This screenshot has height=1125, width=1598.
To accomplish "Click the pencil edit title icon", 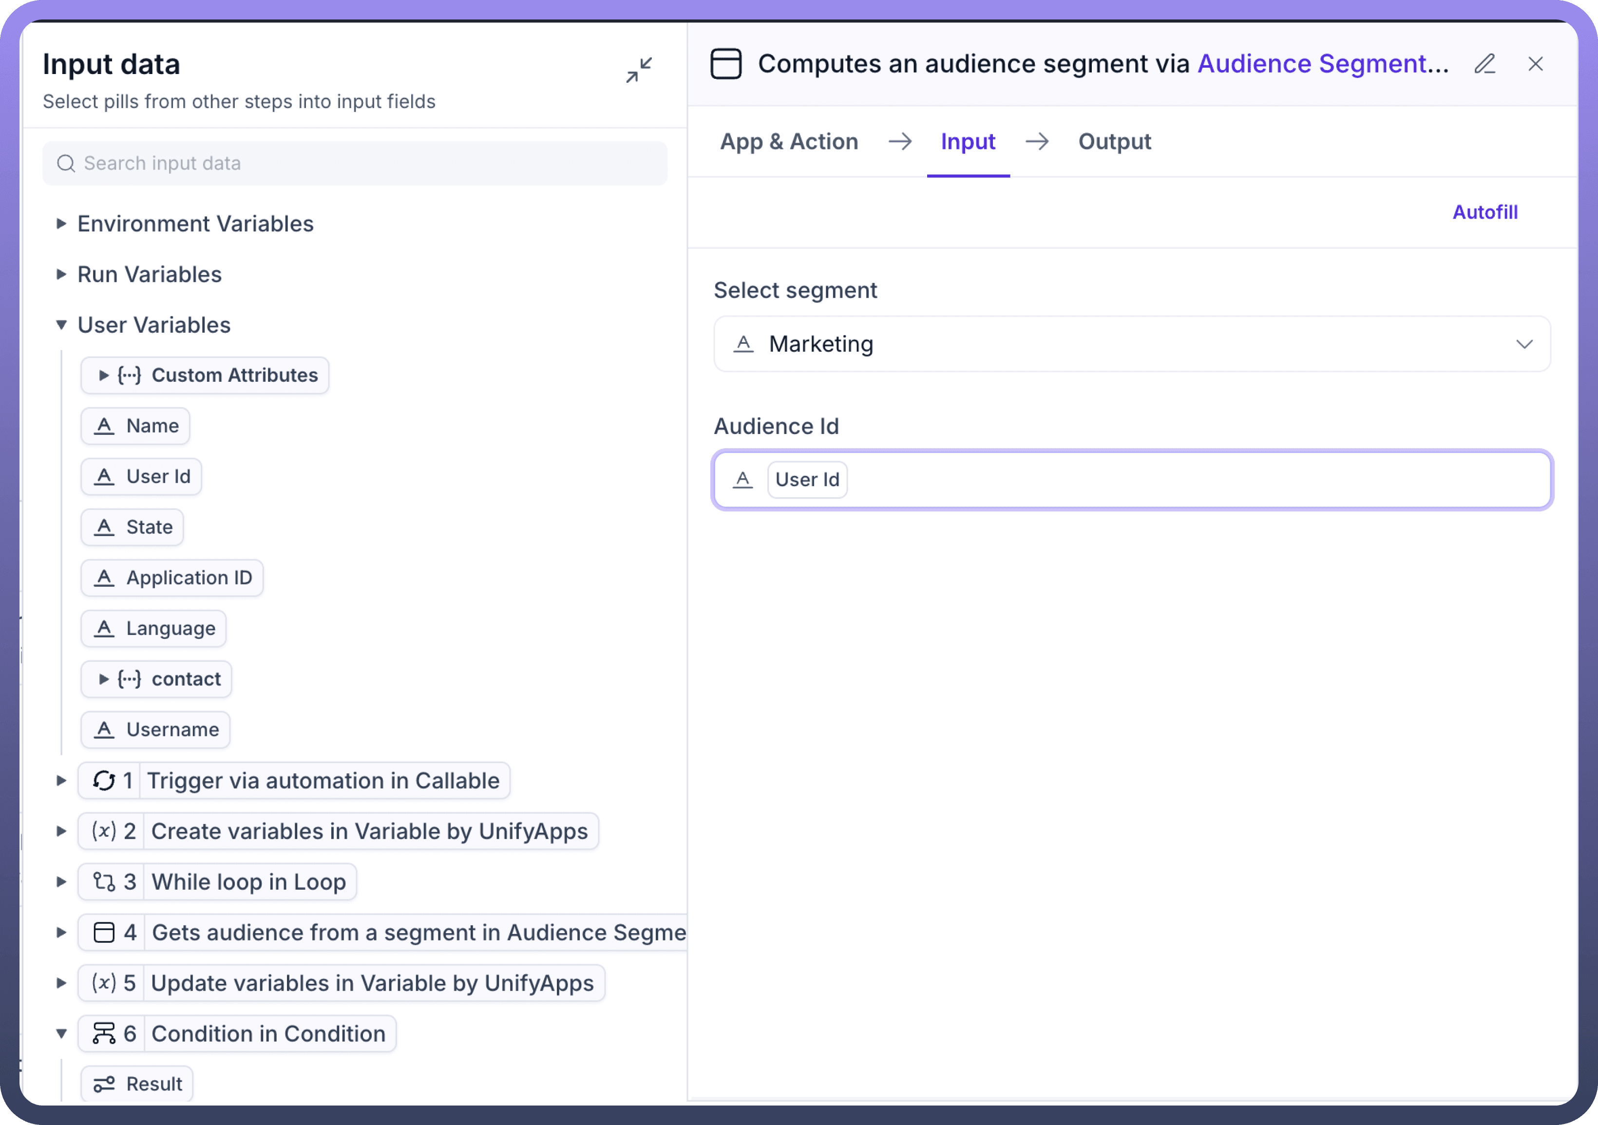I will (x=1484, y=64).
